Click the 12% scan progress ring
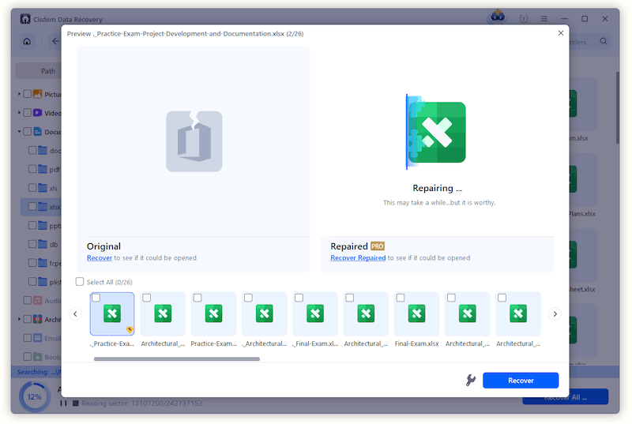This screenshot has width=632, height=424. click(x=35, y=396)
